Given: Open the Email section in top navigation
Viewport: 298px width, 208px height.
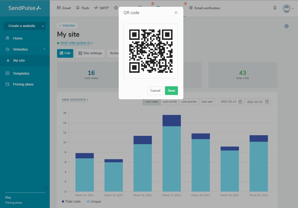Looking at the screenshot, I should tap(64, 8).
